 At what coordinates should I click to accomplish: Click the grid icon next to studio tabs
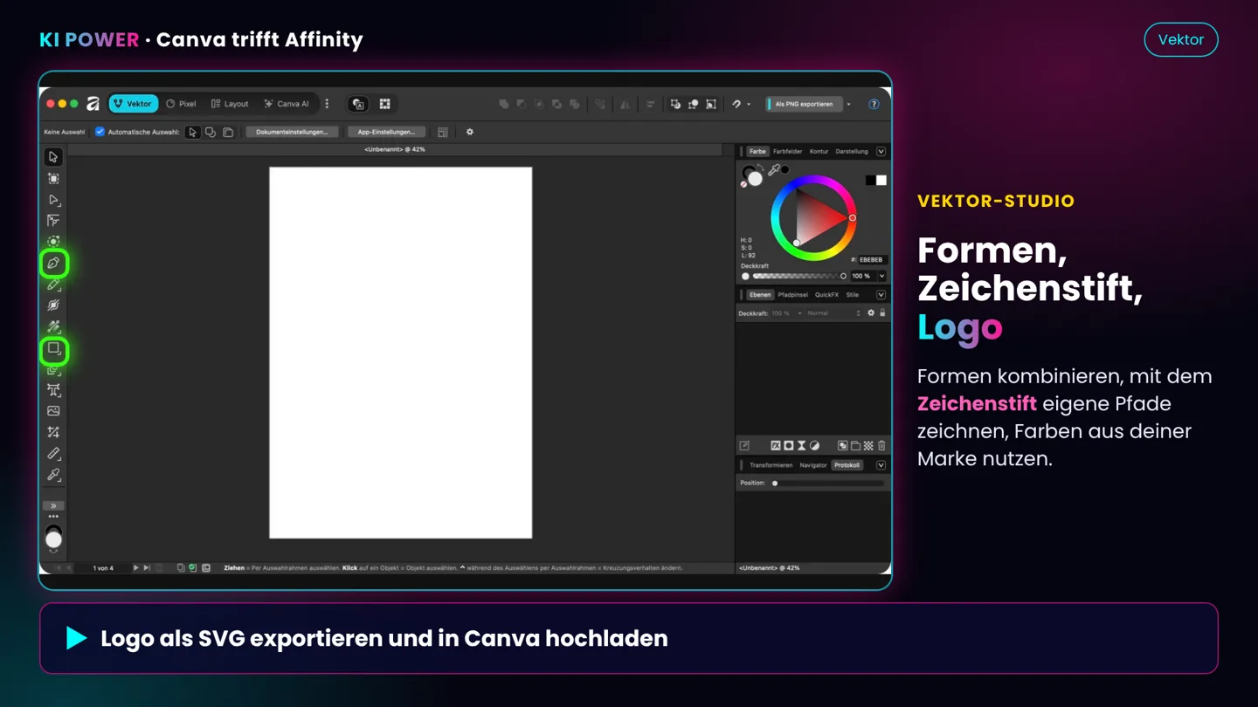pos(384,104)
